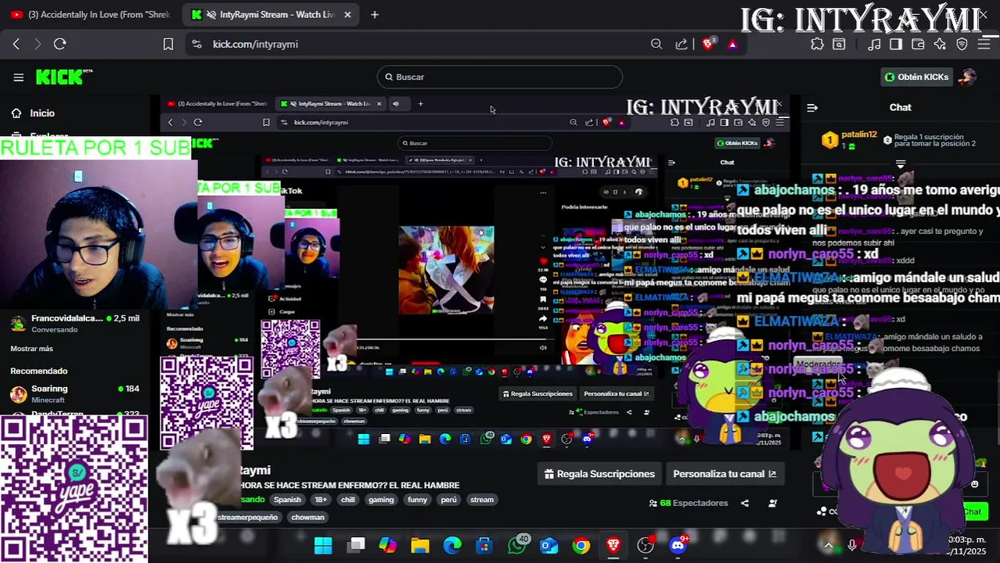1000x563 pixels.
Task: Switch to the YouTube Accidentally In Love tab
Action: [91, 14]
